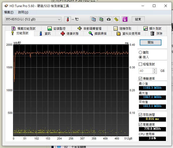
Task: Click the HD Tune Pro title bar icon
Action: (x=6, y=6)
